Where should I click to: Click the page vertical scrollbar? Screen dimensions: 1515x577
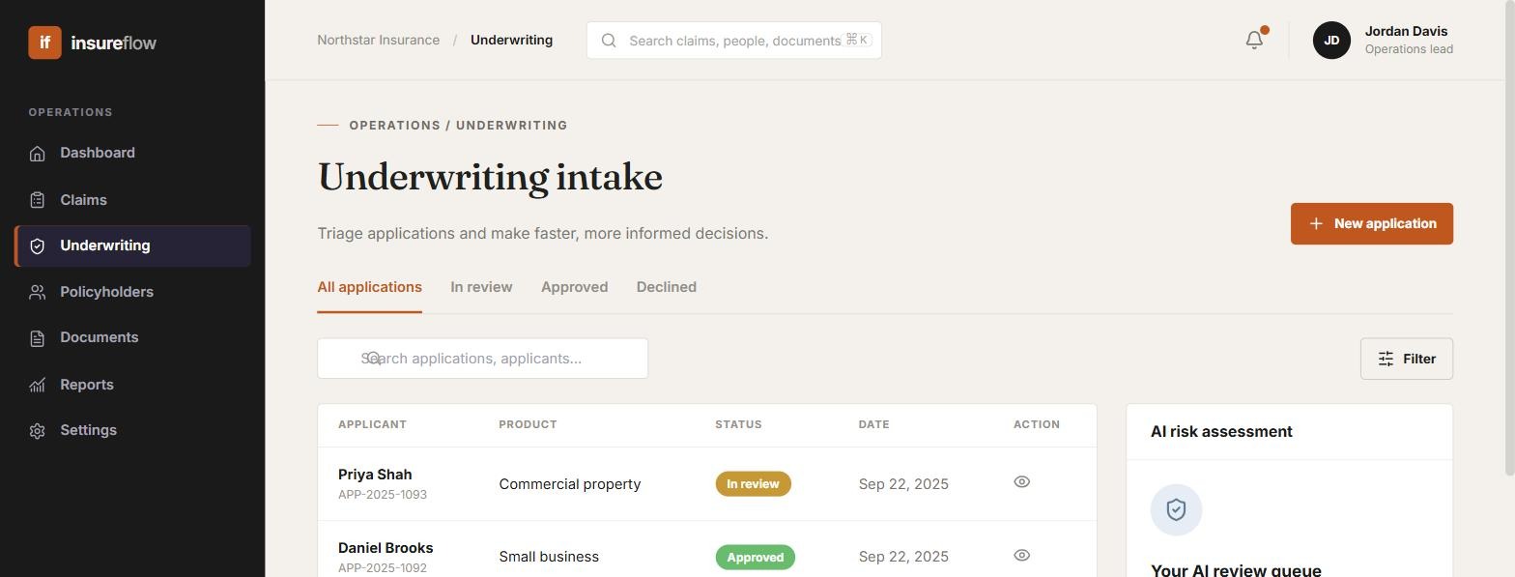coord(1509,237)
